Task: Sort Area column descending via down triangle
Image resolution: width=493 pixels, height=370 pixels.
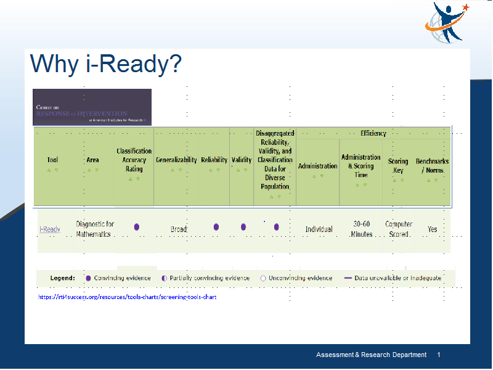Action: pos(97,170)
